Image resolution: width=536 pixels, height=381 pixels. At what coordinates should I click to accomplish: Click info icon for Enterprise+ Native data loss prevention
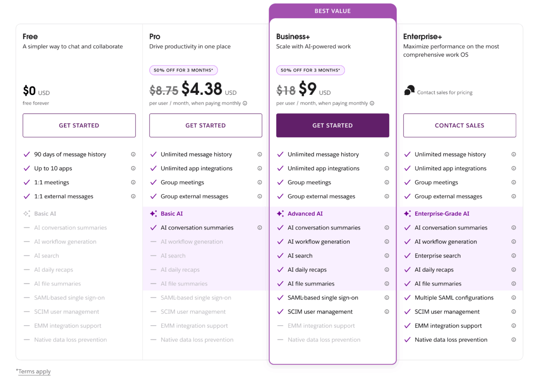point(513,340)
